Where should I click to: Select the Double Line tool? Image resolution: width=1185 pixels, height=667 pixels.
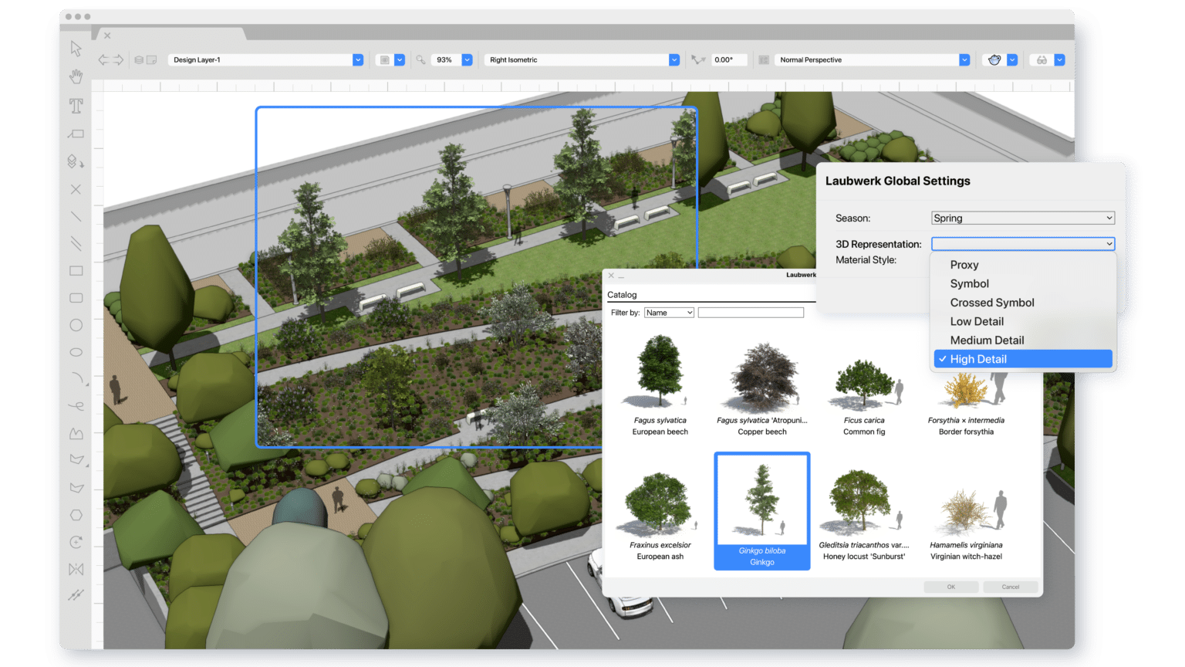coord(76,244)
